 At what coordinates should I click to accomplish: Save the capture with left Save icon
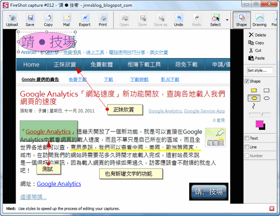pyautogui.click(x=30, y=20)
